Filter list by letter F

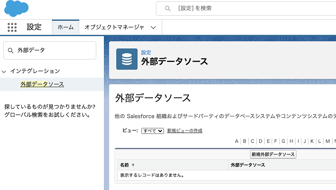pyautogui.click(x=276, y=141)
